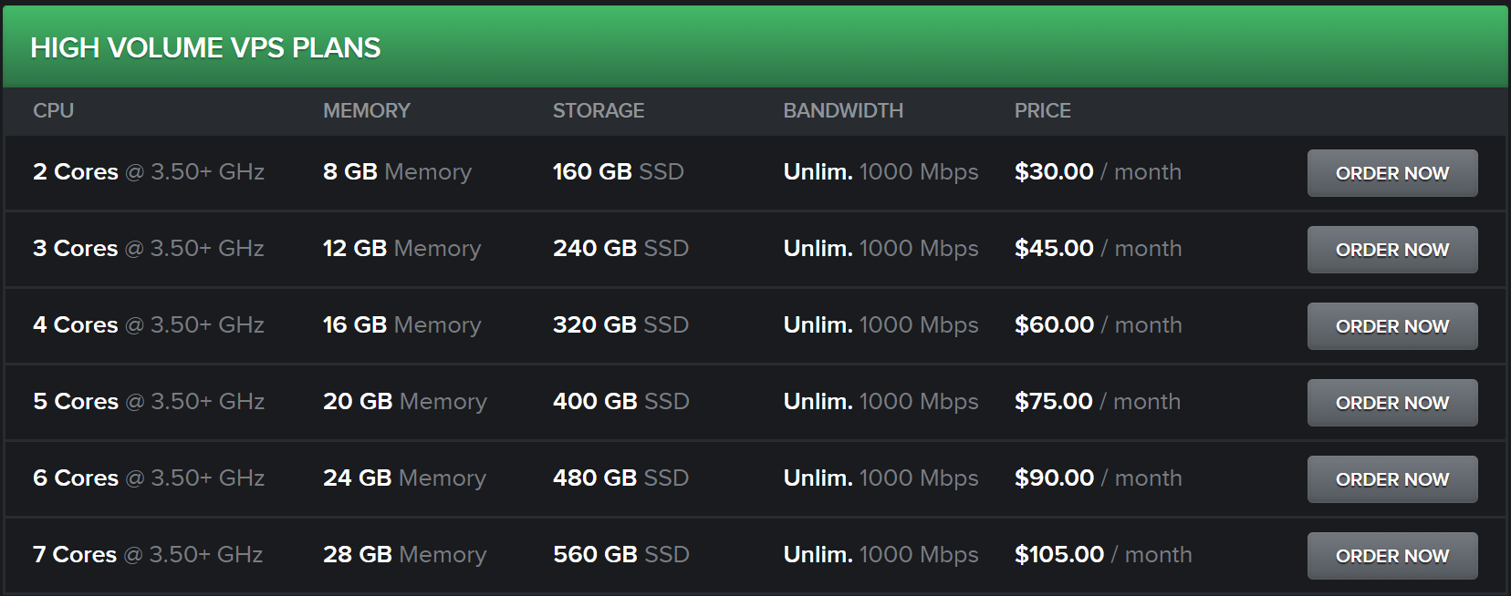
Task: Select the 12 GB Memory cell
Action: (401, 248)
